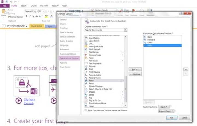Open the Quick Notes section tab
Image resolution: width=197 pixels, height=126 pixels.
(x=36, y=26)
